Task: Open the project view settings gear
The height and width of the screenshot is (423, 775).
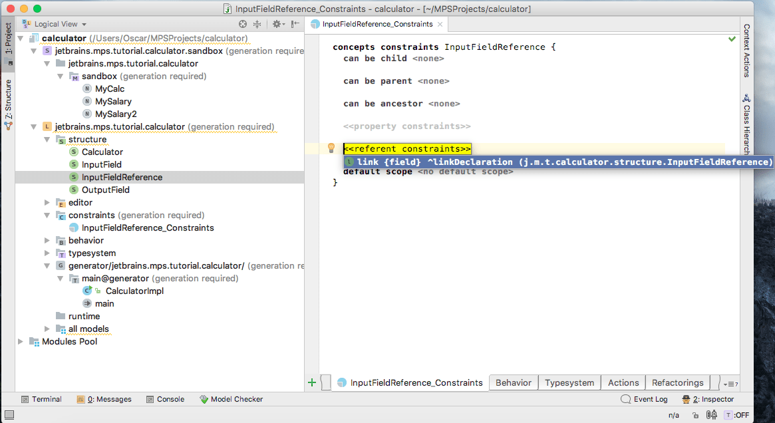Action: [x=277, y=24]
